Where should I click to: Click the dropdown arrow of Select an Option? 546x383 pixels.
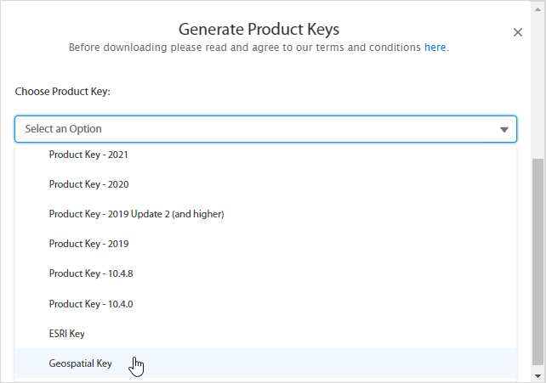[x=503, y=129]
